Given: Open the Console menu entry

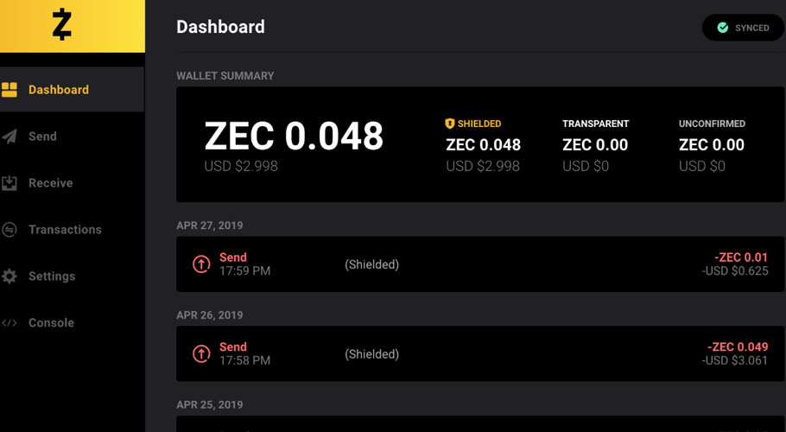Looking at the screenshot, I should (51, 323).
